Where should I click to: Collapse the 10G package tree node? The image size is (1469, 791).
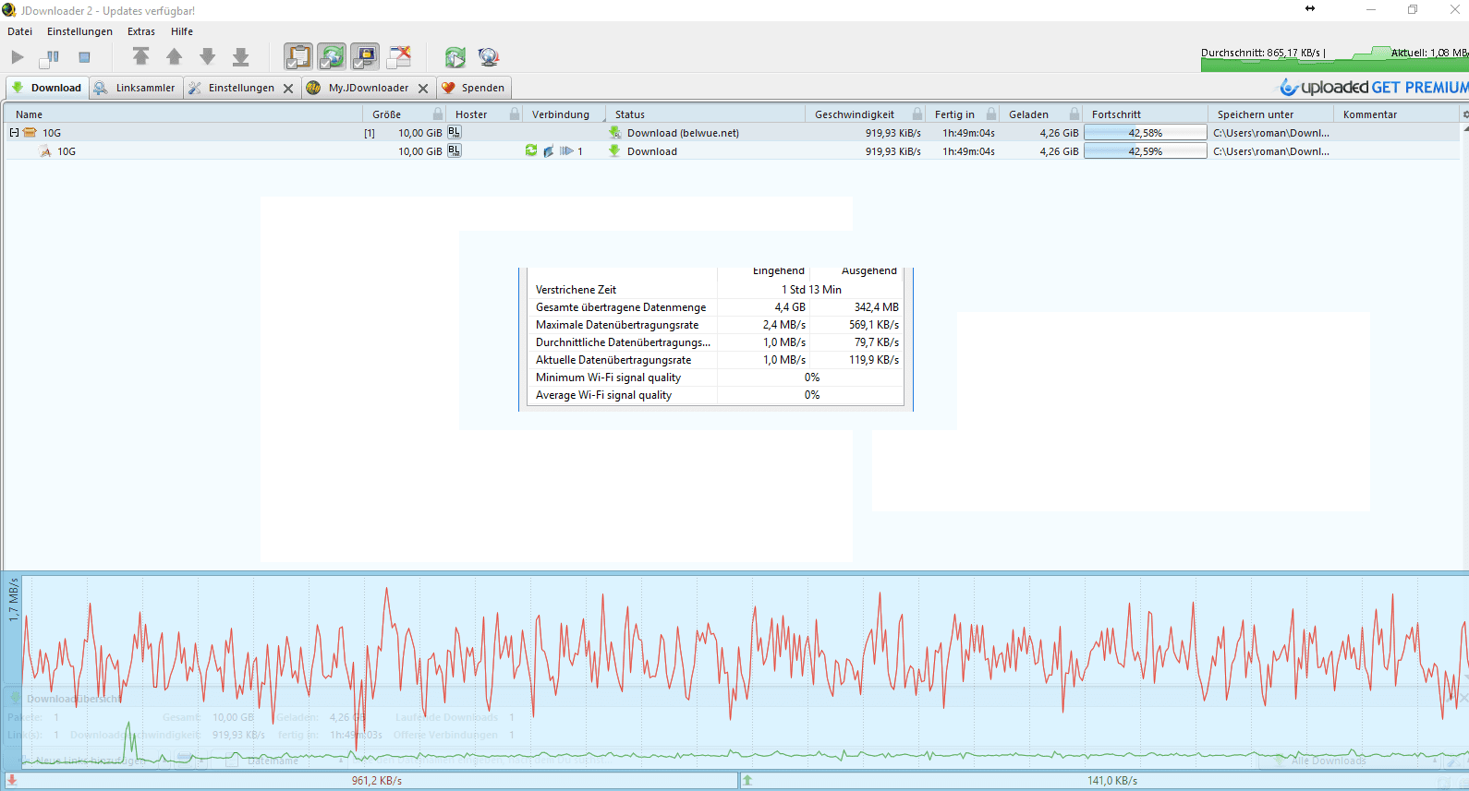[14, 133]
